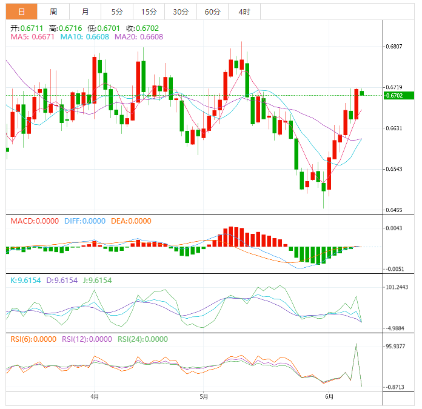Select the 日 (daily) chart tab
The height and width of the screenshot is (409, 422).
[21, 12]
